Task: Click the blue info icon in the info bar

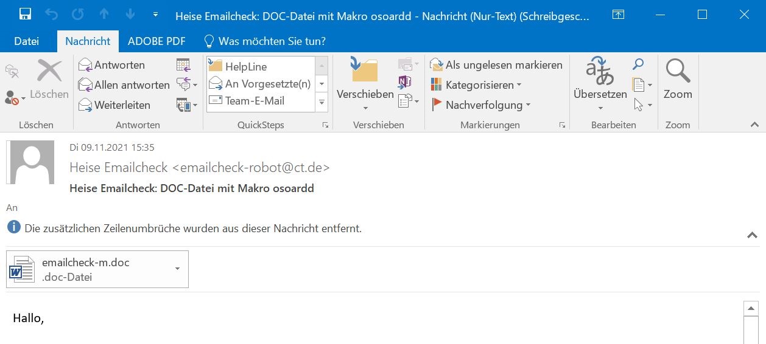Action: [x=13, y=228]
